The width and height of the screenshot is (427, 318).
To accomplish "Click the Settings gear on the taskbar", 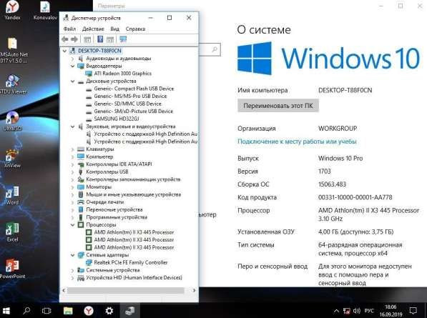I will (x=109, y=311).
